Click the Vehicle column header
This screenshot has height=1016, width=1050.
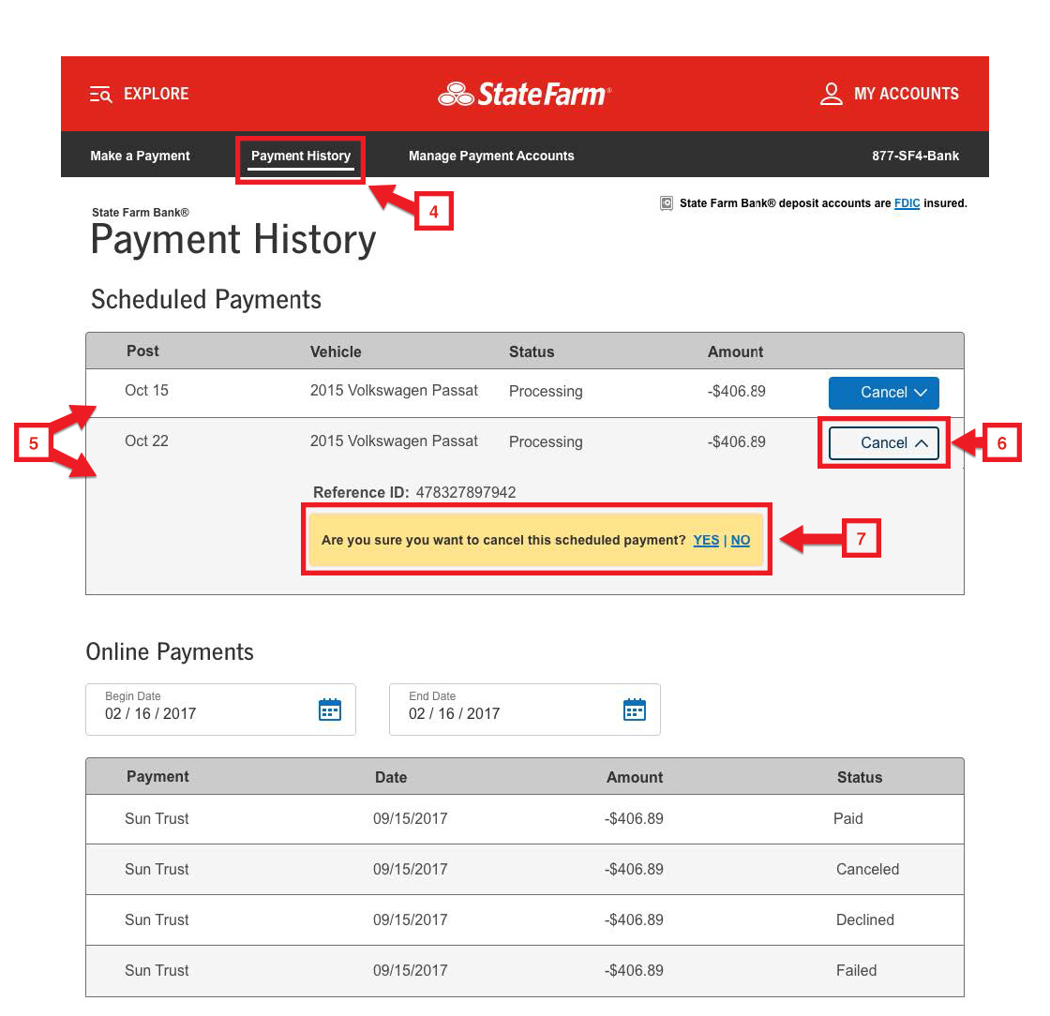[336, 352]
